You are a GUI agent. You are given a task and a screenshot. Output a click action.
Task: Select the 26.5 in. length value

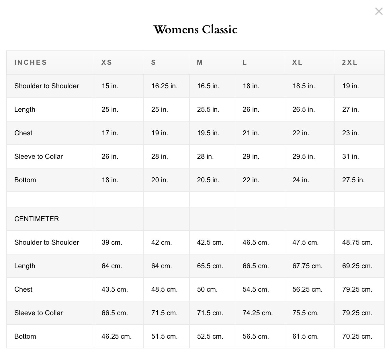click(304, 109)
